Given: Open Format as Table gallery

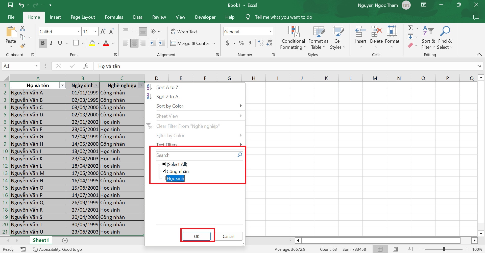Looking at the screenshot, I should [318, 38].
